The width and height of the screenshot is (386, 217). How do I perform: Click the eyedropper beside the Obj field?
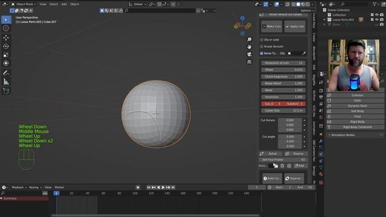pos(304,54)
